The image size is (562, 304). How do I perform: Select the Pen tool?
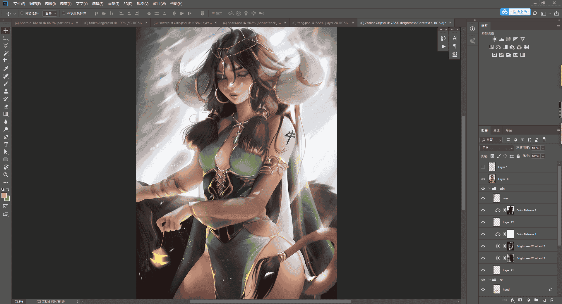point(6,137)
